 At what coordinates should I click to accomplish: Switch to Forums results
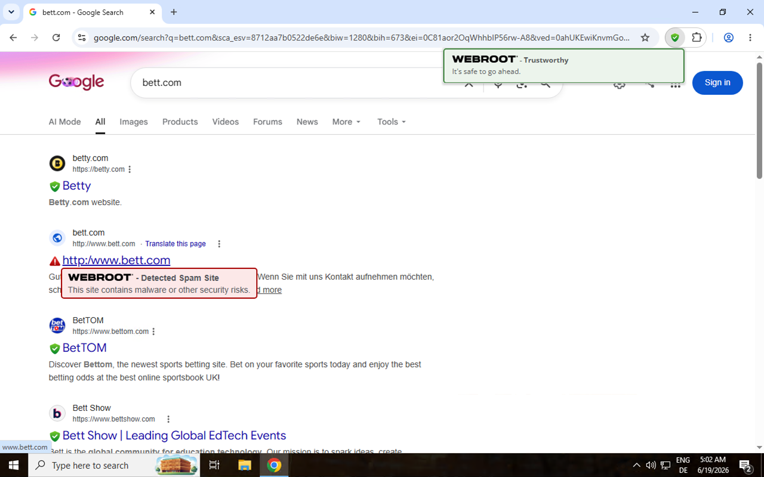[x=267, y=122]
